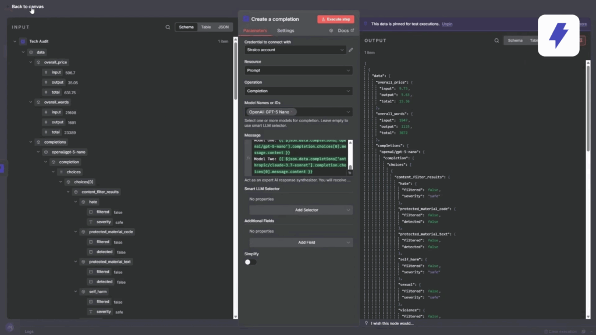Click the Tech Audit node icon

23,42
